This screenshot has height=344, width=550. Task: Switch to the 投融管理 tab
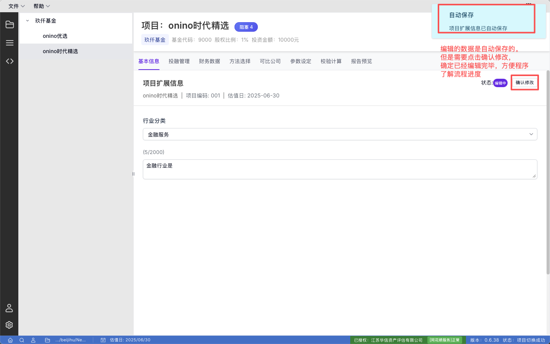(179, 61)
